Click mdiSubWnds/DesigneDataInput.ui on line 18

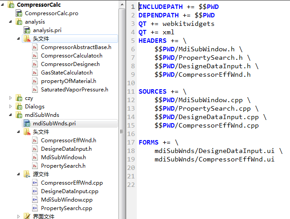coord(215,151)
